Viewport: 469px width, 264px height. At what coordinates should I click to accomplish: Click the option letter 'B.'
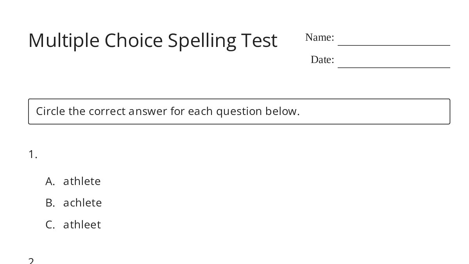point(50,203)
